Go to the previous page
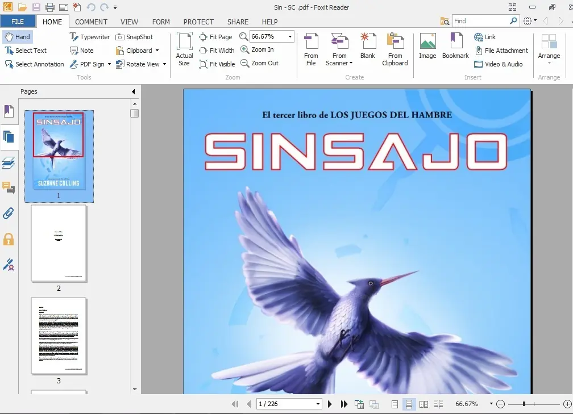The image size is (573, 414). (x=249, y=404)
